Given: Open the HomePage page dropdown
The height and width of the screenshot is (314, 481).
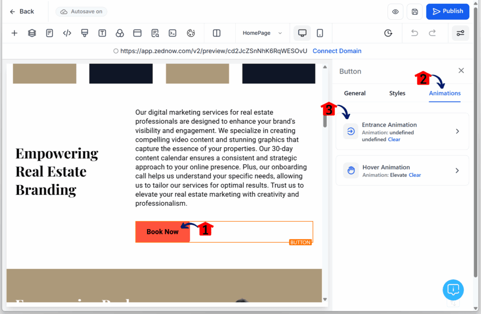Looking at the screenshot, I should pyautogui.click(x=262, y=33).
